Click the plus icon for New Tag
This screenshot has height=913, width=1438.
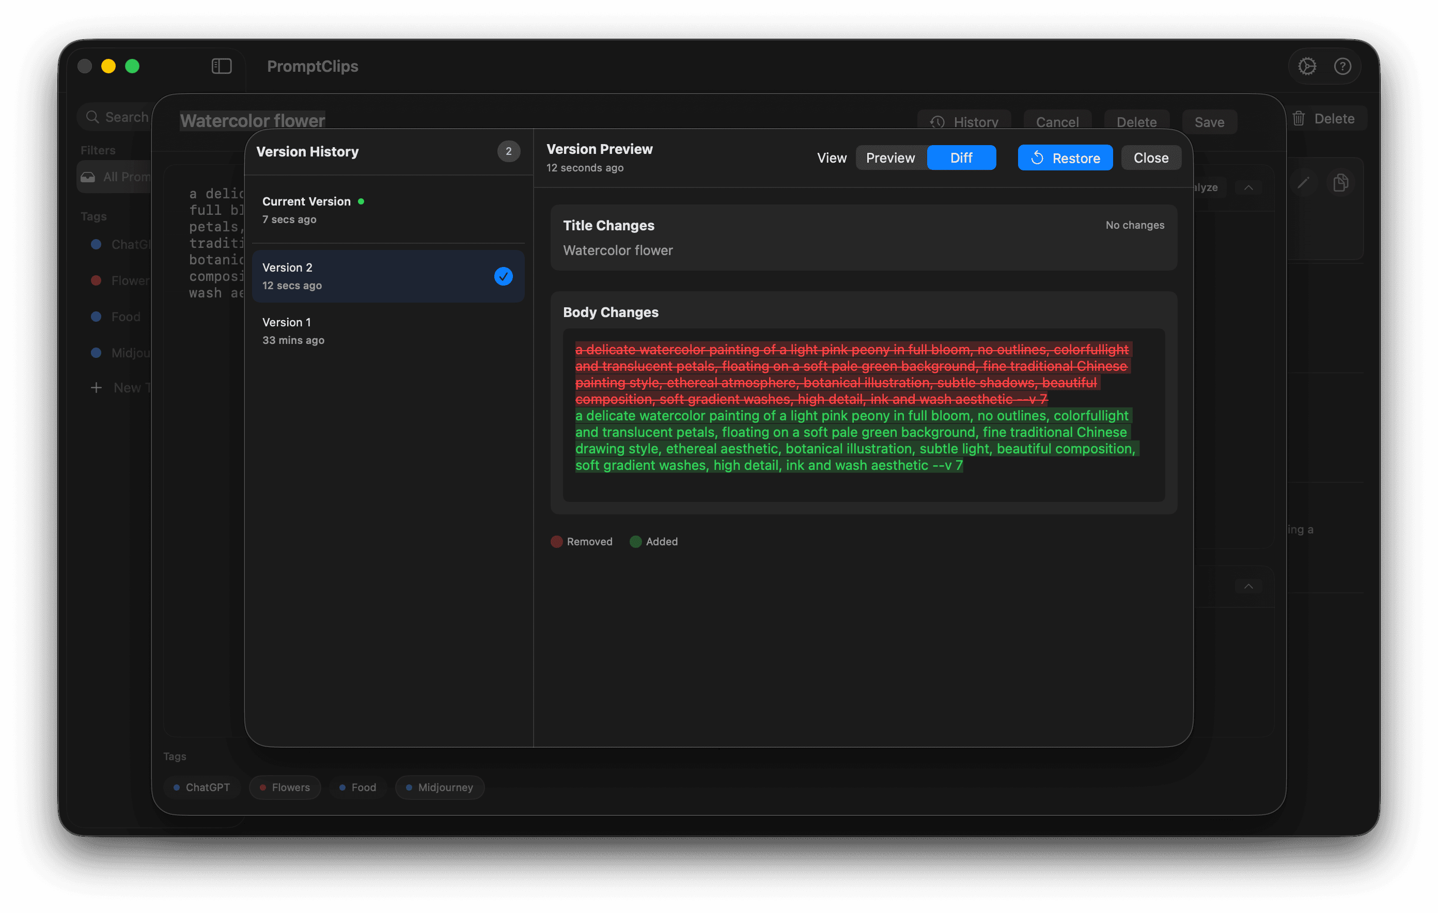coord(96,387)
